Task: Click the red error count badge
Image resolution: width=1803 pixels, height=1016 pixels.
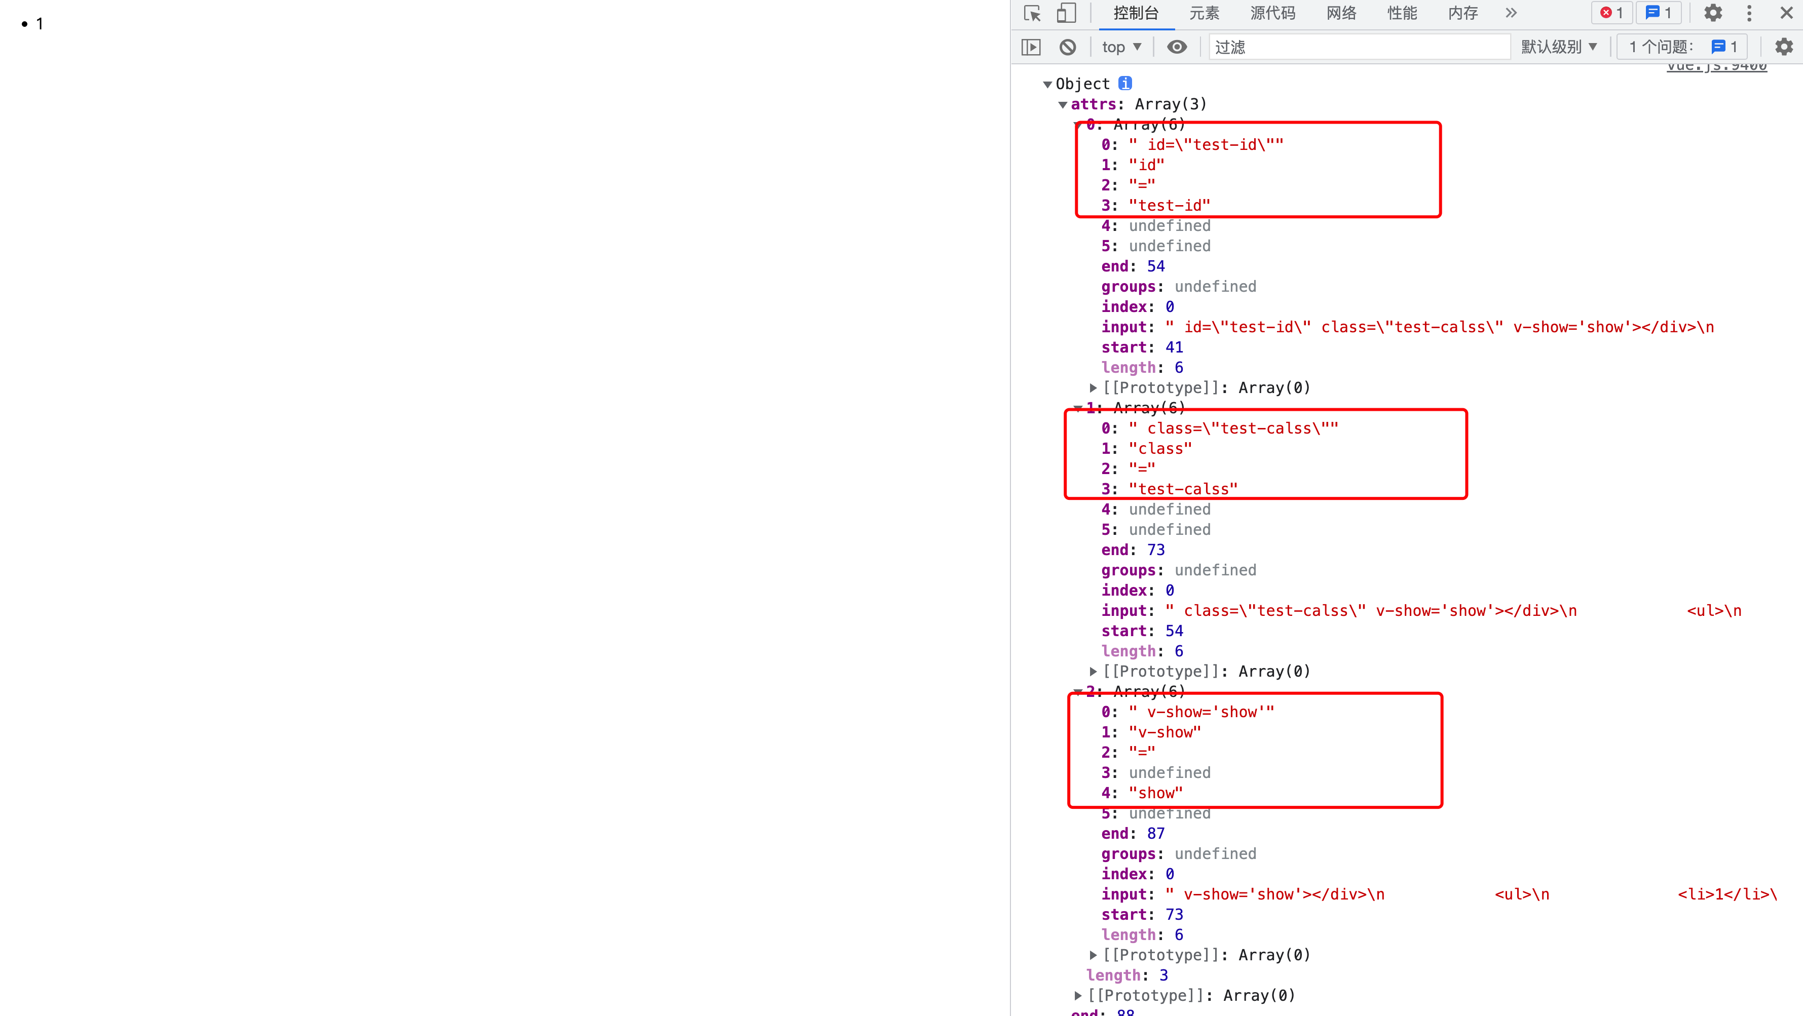Action: click(1612, 13)
